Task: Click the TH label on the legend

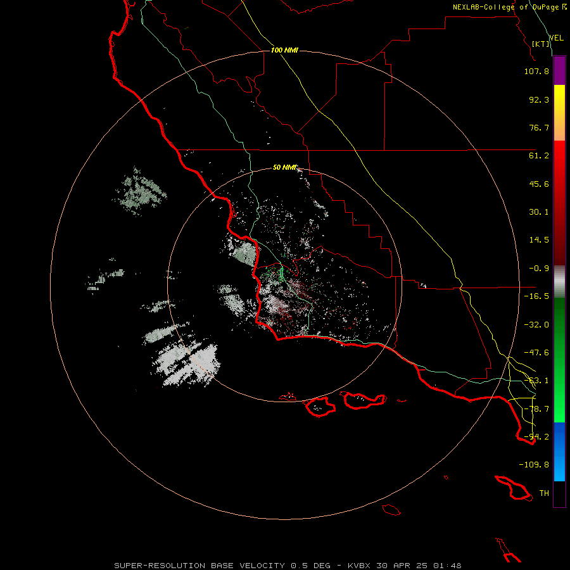Action: (x=544, y=493)
